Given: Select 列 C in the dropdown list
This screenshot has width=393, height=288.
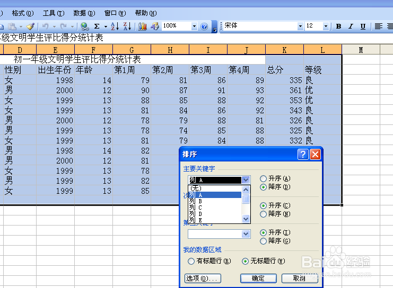Looking at the screenshot, I should click(215, 208).
